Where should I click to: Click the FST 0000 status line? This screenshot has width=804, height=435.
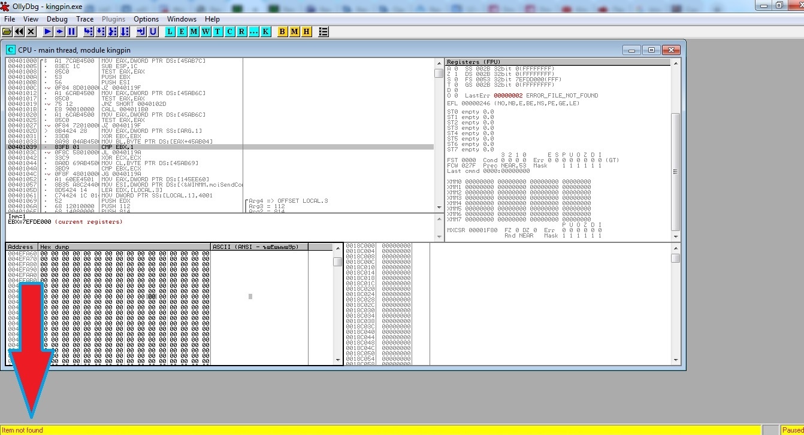pos(533,160)
